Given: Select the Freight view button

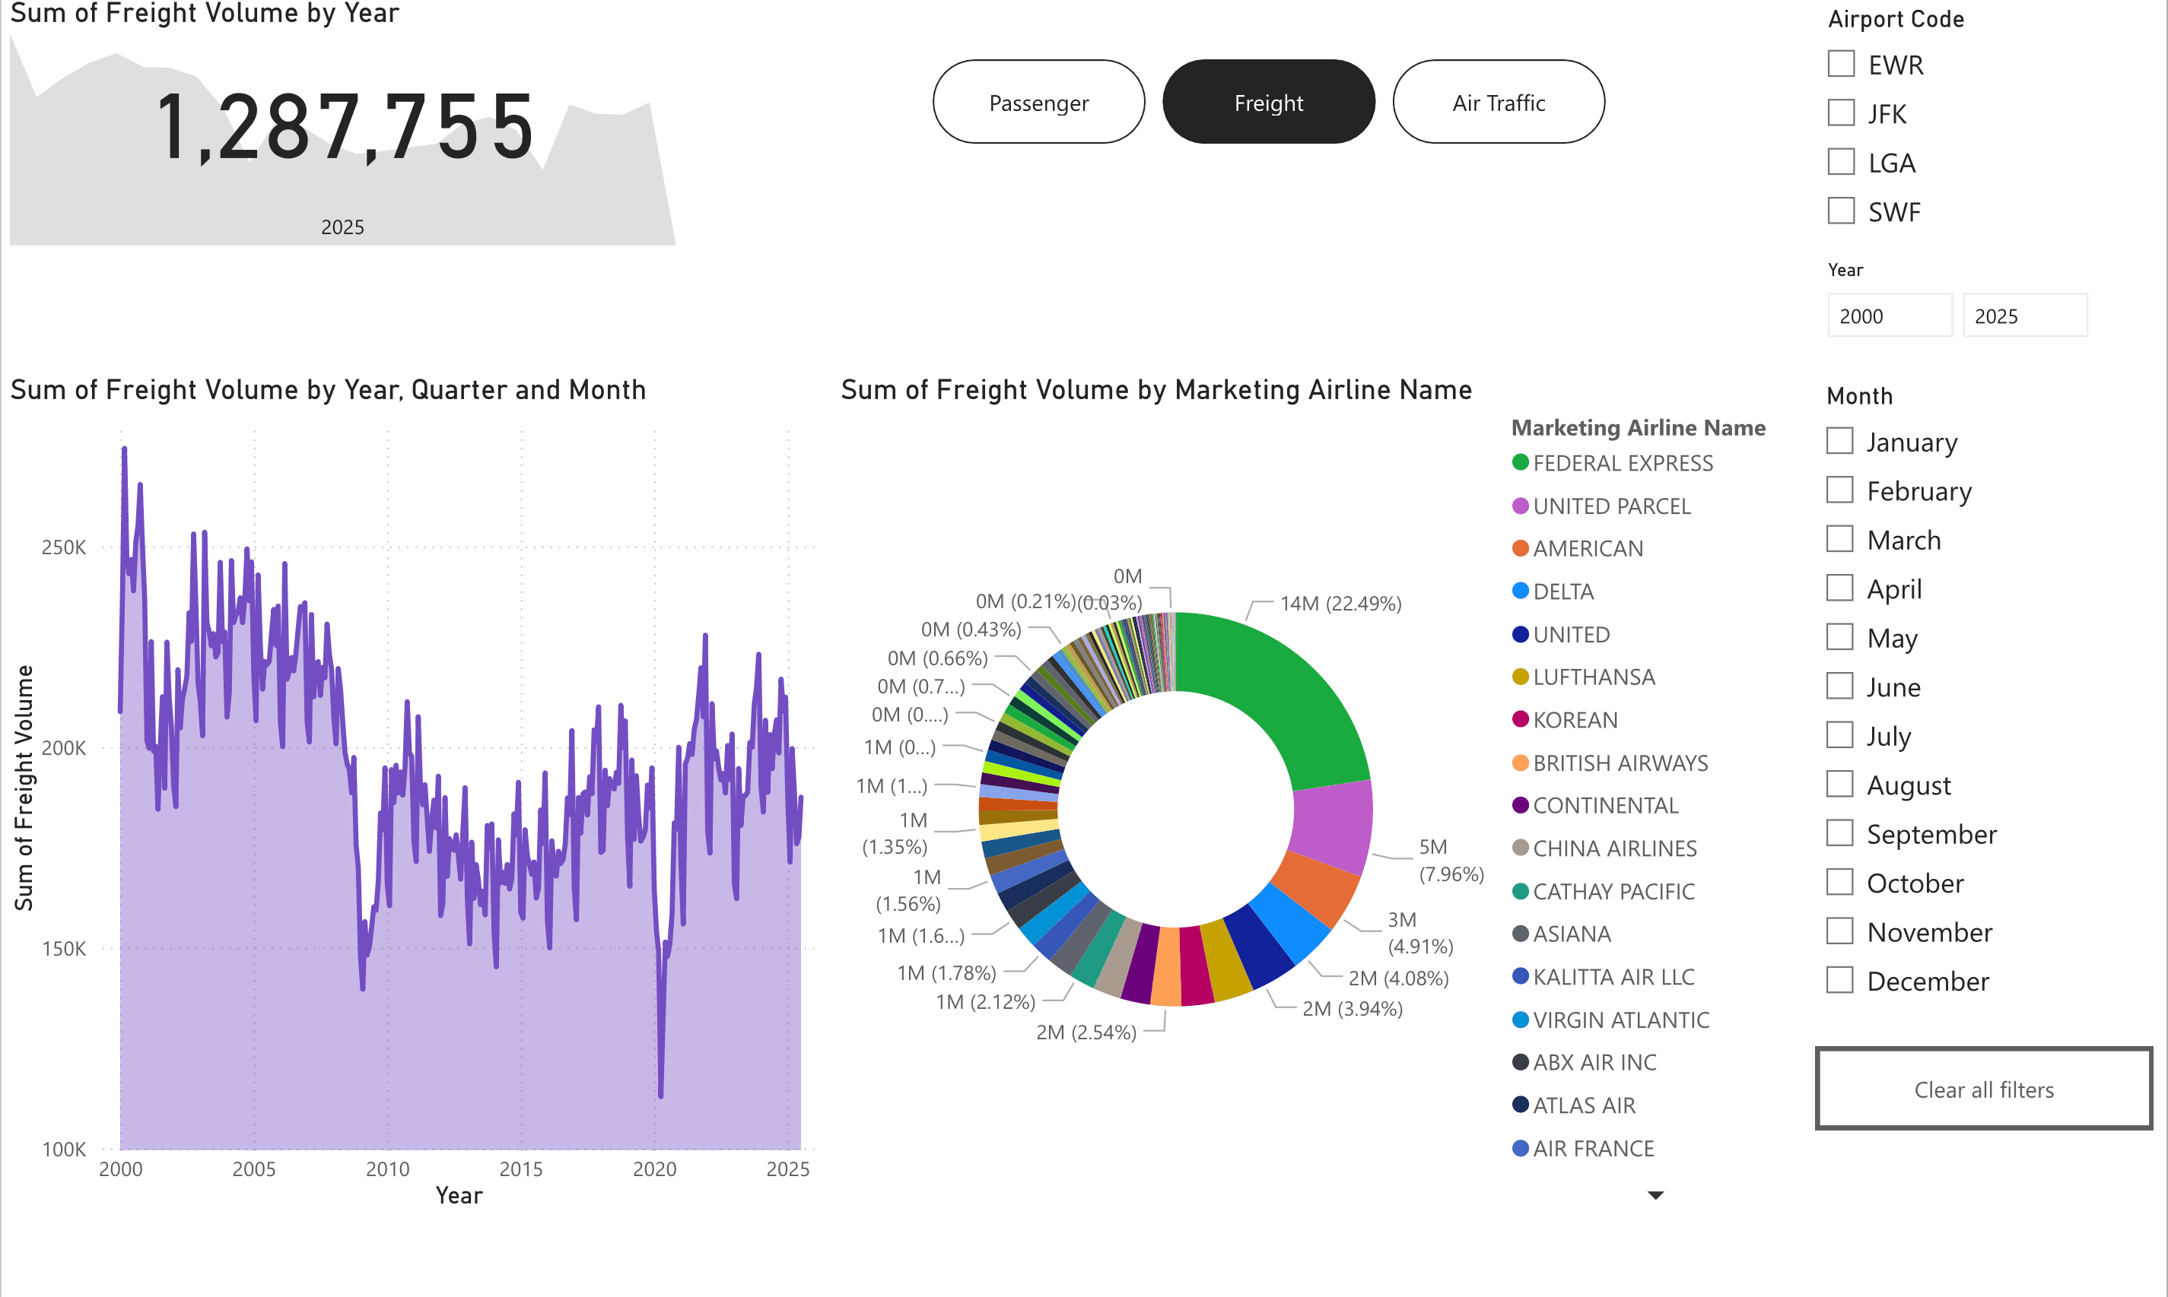Looking at the screenshot, I should pos(1268,103).
